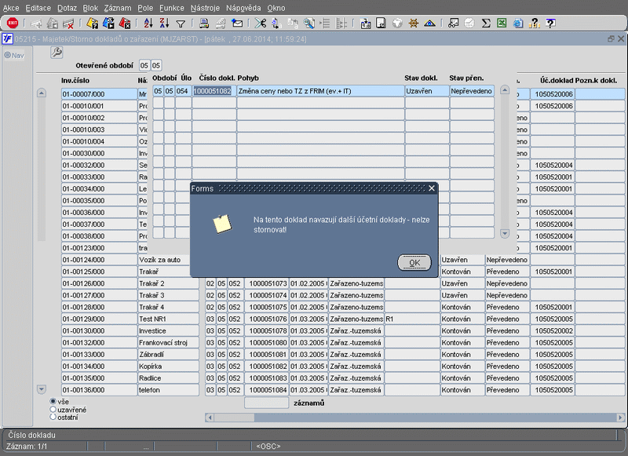
Task: Click the printer icon
Action: coord(204,24)
